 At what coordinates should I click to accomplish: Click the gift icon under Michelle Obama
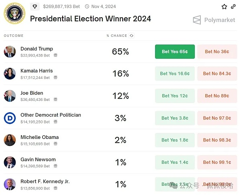(x=55, y=144)
